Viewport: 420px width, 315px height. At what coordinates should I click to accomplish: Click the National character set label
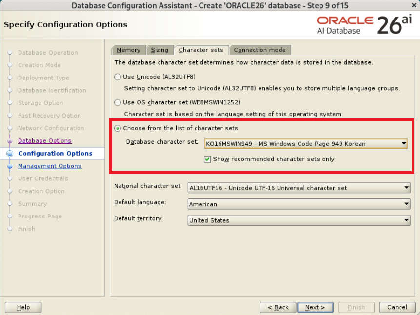coord(148,186)
